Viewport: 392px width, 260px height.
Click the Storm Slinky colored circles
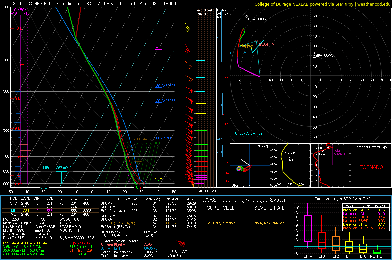(x=244, y=168)
